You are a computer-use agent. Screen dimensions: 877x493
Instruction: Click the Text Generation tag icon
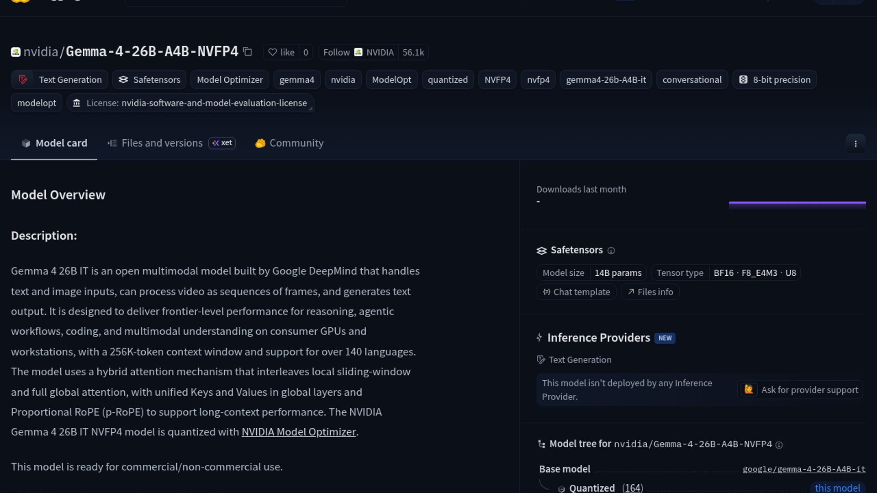click(x=23, y=79)
